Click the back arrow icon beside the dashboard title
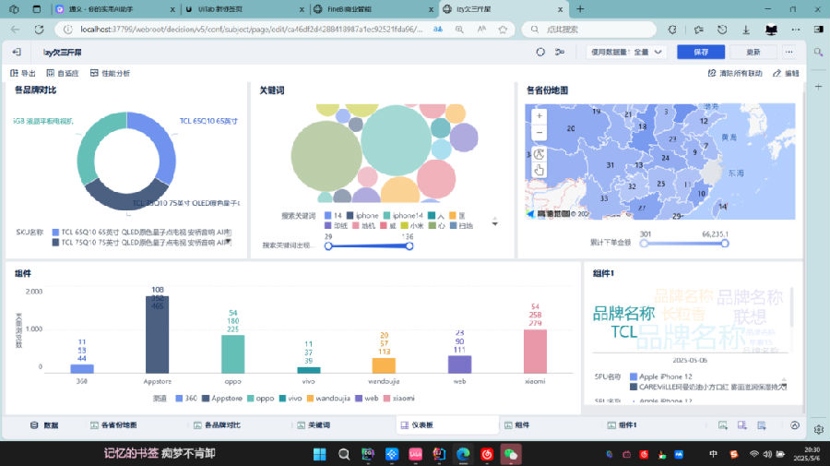The width and height of the screenshot is (830, 466). pos(16,53)
